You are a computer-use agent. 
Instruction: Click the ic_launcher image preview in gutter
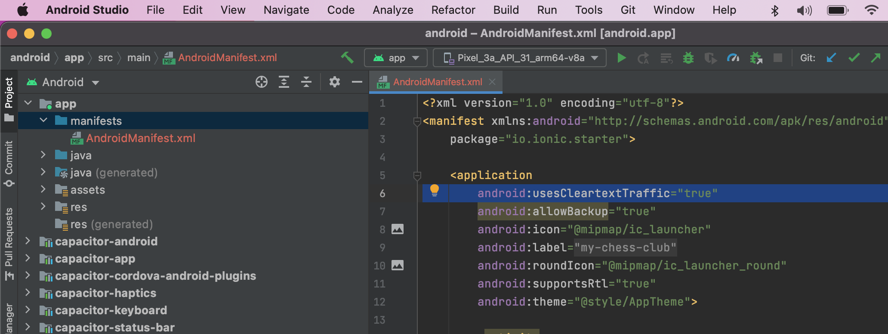click(x=398, y=229)
